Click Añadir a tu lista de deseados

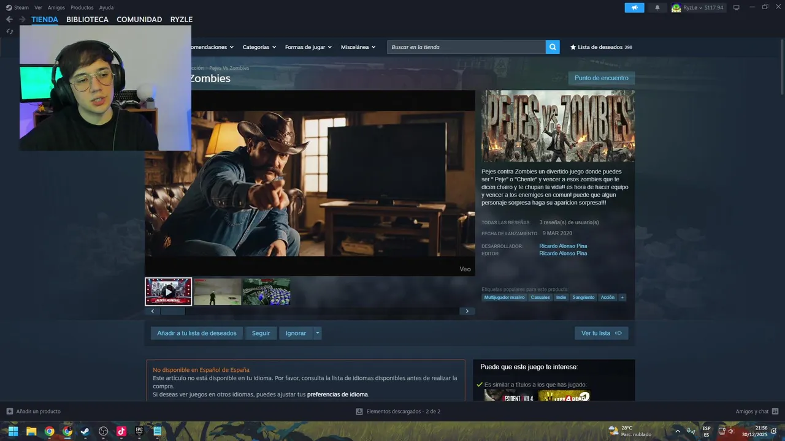[196, 333]
